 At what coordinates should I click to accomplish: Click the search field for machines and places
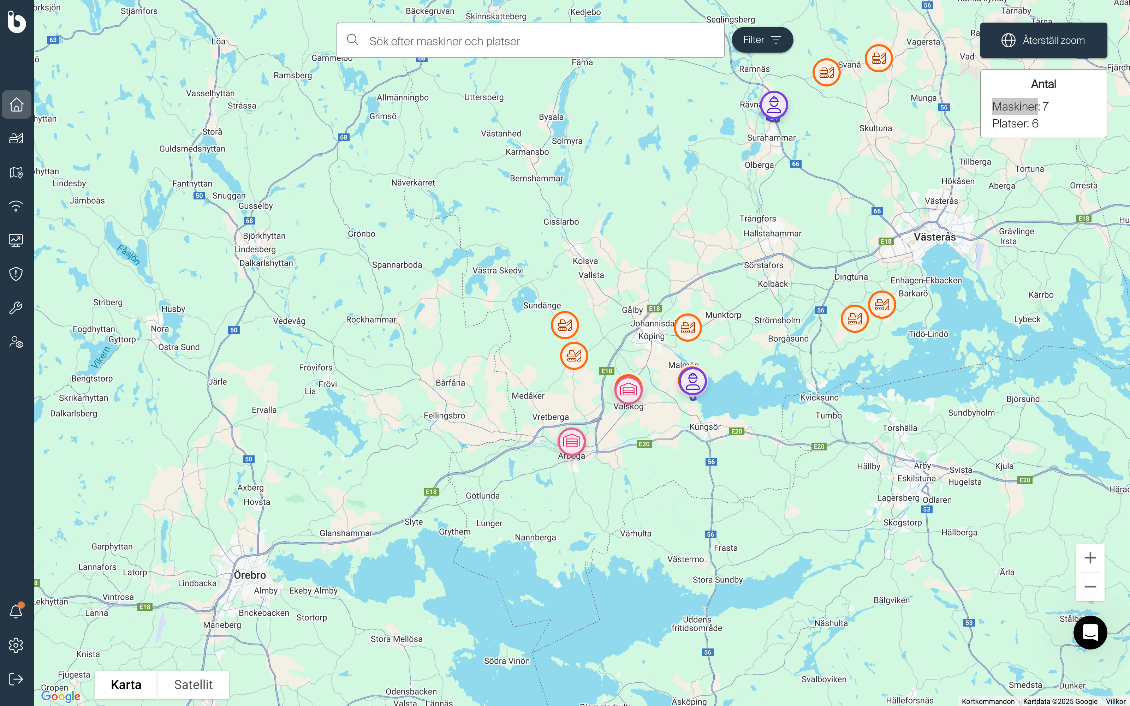pyautogui.click(x=530, y=41)
